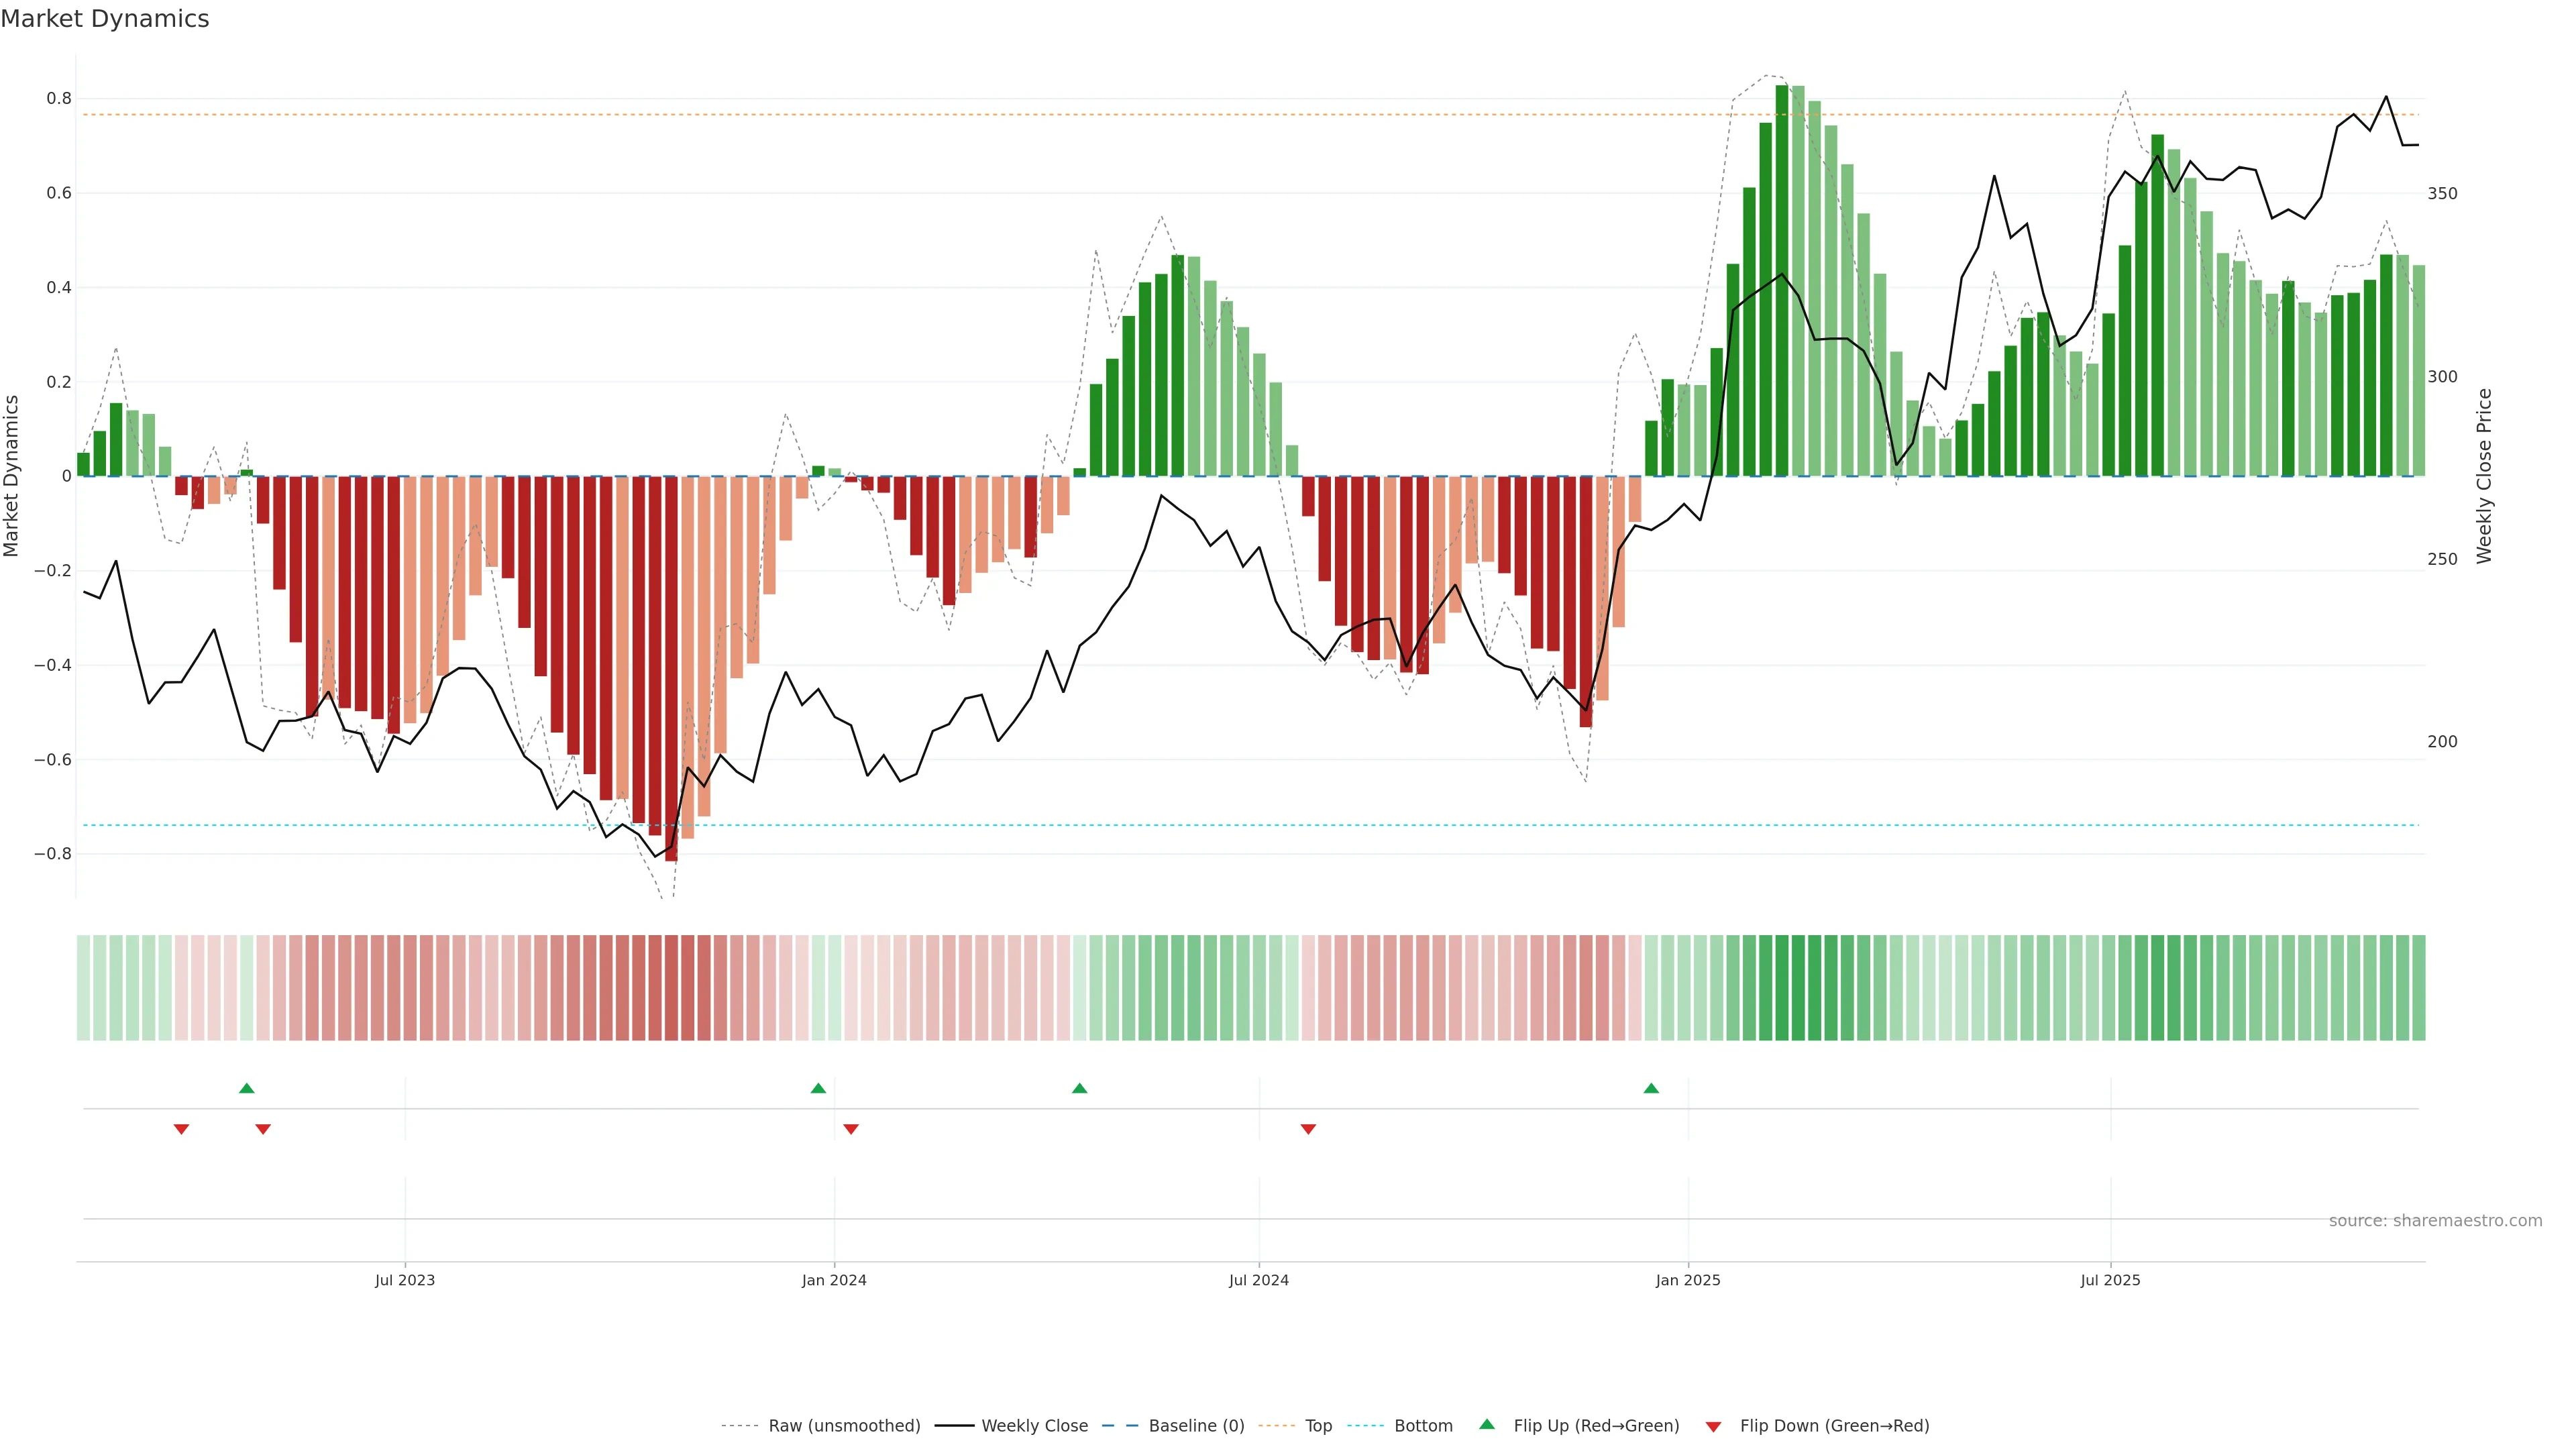Click the Market Dynamics chart title

105,19
